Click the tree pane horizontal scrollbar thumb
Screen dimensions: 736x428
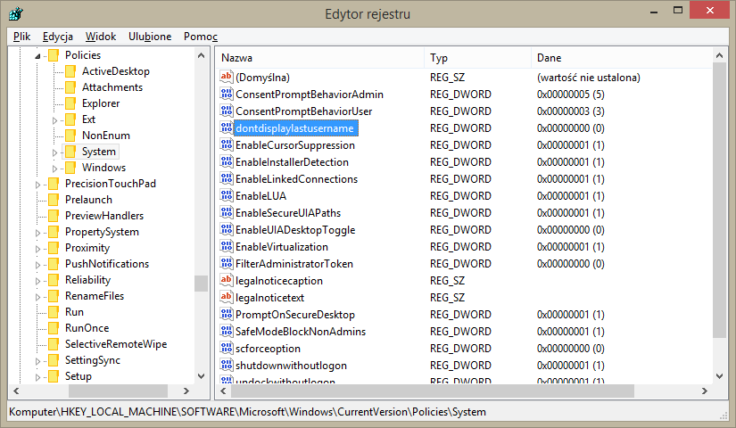[x=119, y=391]
